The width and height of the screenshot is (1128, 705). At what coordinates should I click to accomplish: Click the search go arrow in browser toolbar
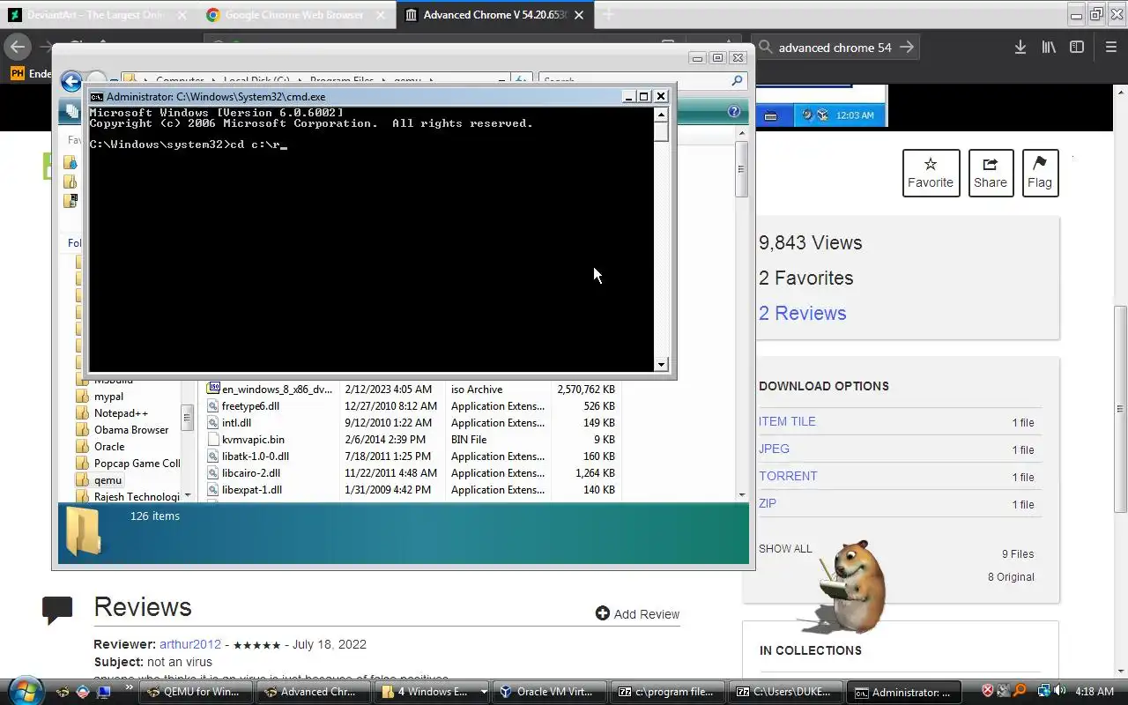907,48
